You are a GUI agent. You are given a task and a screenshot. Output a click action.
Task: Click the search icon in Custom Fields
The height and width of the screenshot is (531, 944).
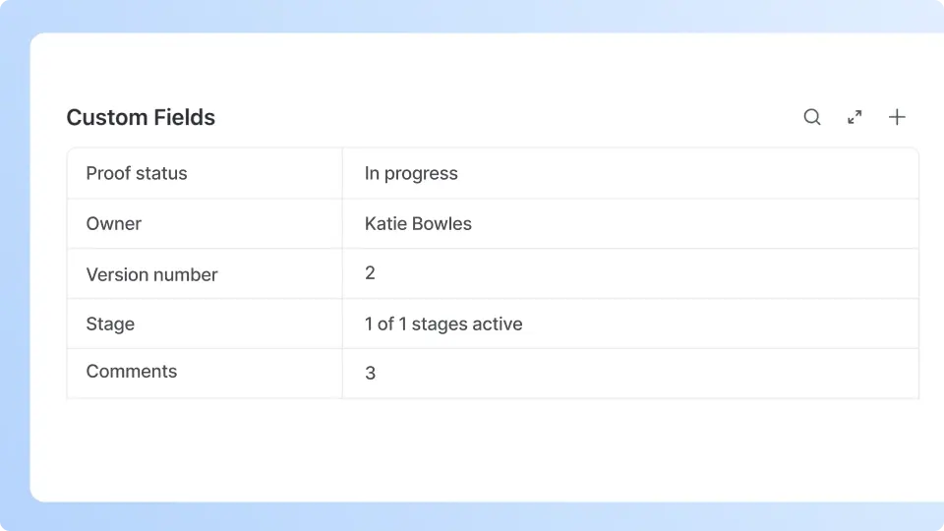tap(812, 117)
